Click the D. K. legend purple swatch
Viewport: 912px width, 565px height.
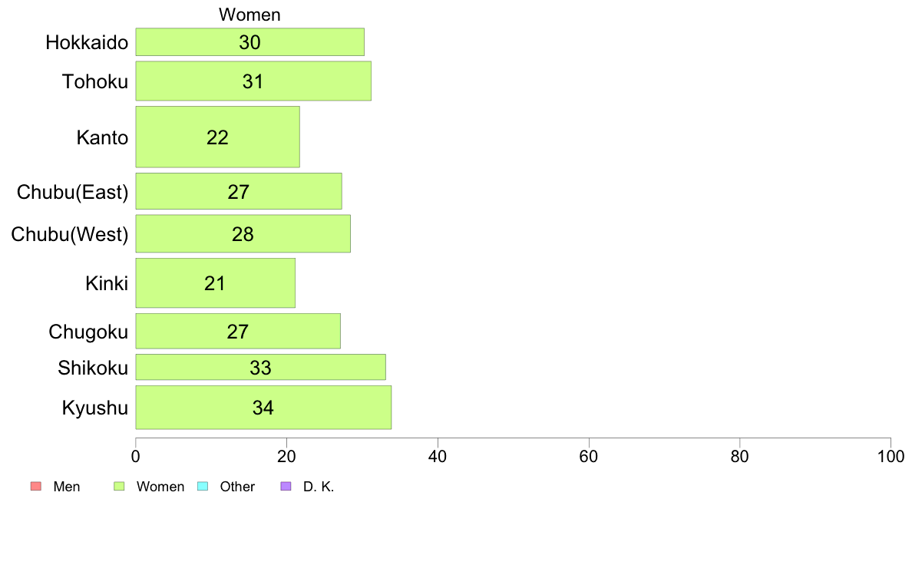pyautogui.click(x=286, y=487)
